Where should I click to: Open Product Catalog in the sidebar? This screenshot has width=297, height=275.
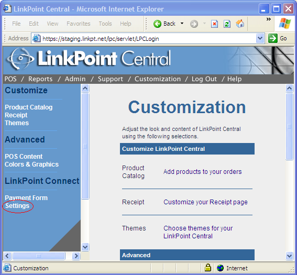[x=29, y=107]
